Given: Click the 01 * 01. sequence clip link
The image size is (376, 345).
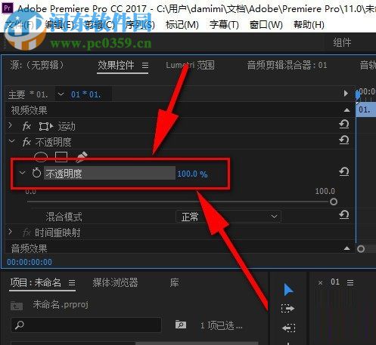Looking at the screenshot, I should pyautogui.click(x=85, y=94).
